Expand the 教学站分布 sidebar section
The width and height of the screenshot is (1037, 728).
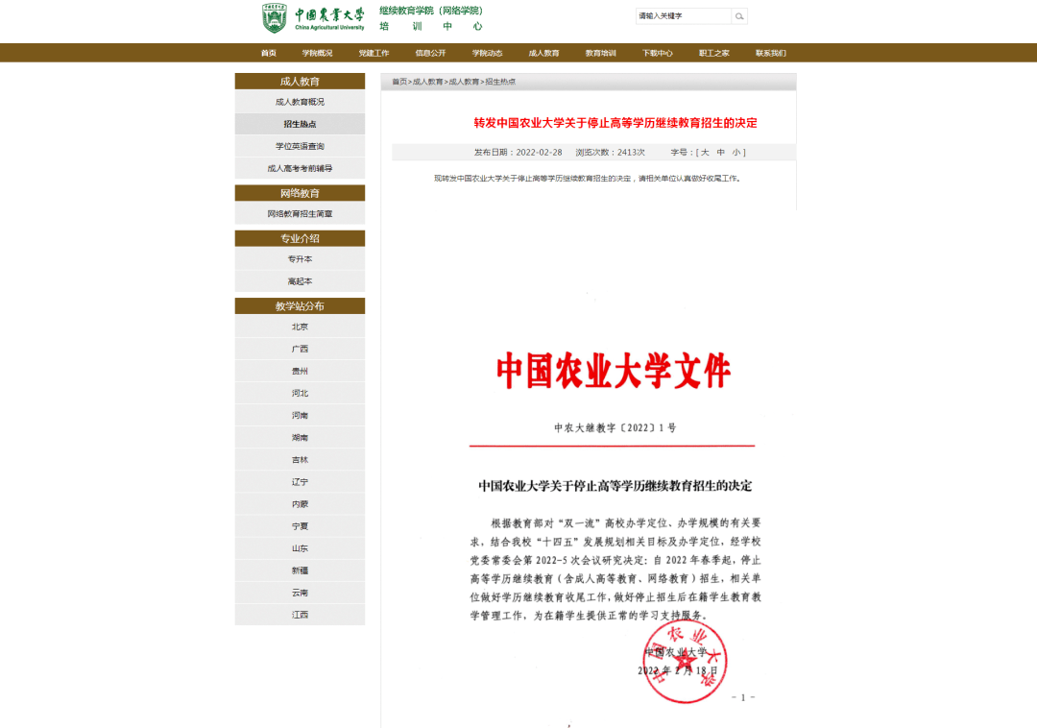(x=300, y=304)
